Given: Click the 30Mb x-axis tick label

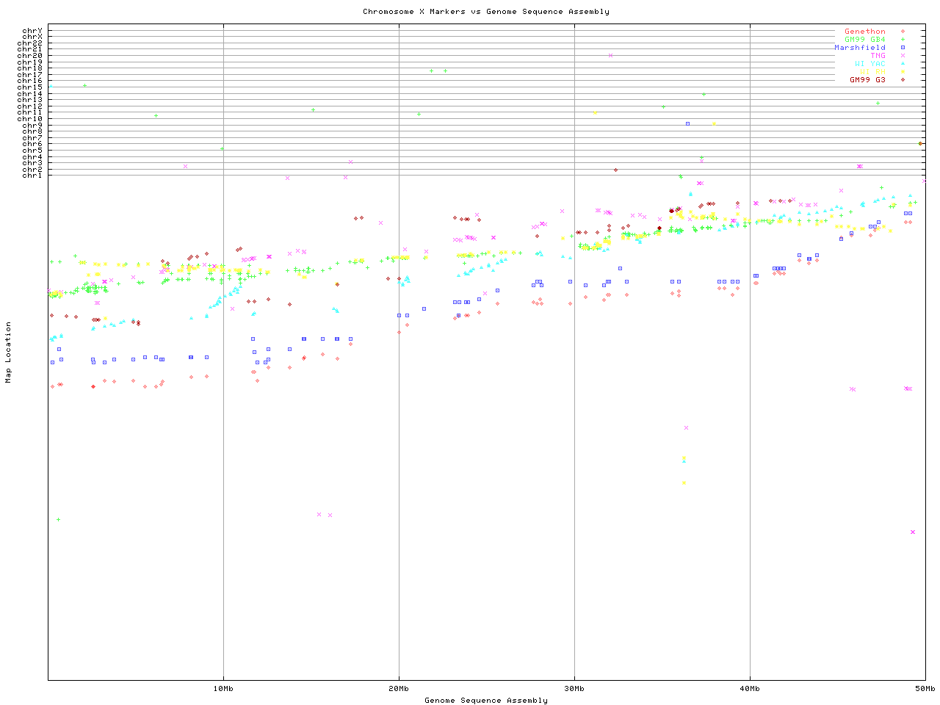Looking at the screenshot, I should pyautogui.click(x=574, y=688).
